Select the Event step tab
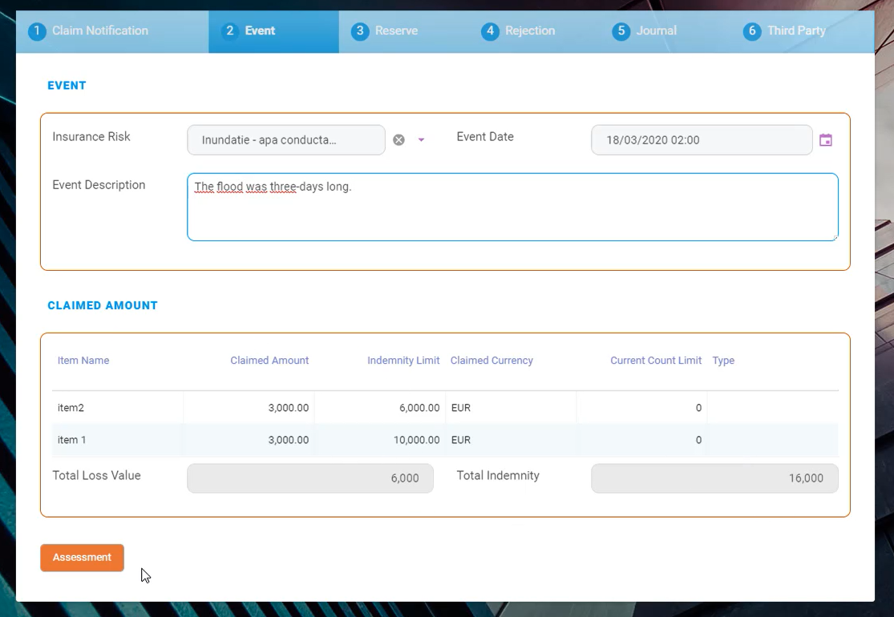Image resolution: width=894 pixels, height=617 pixels. [x=249, y=31]
